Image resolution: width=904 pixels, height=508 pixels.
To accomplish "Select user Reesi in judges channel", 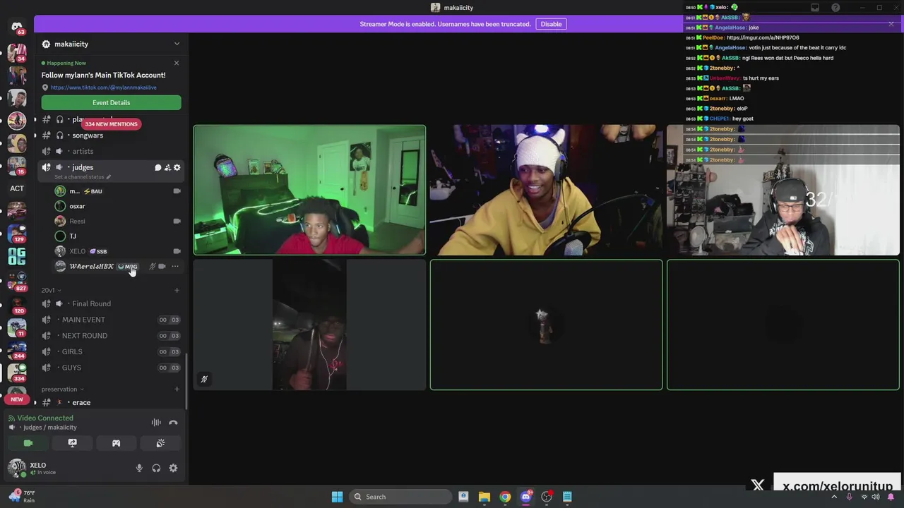I will [x=117, y=221].
